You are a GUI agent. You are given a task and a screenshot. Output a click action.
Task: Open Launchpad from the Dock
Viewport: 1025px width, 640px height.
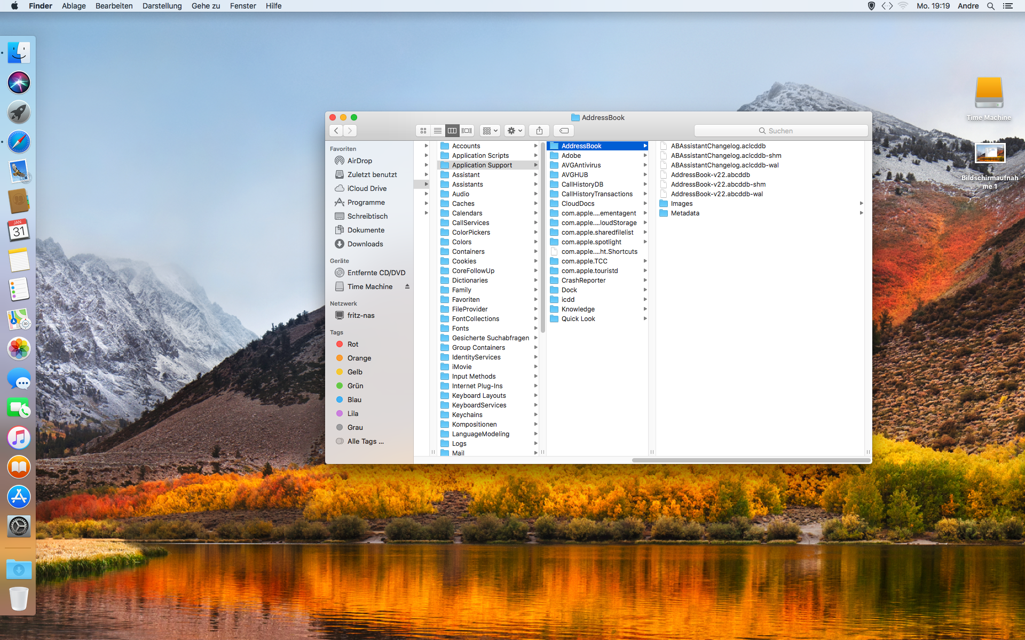(x=19, y=112)
